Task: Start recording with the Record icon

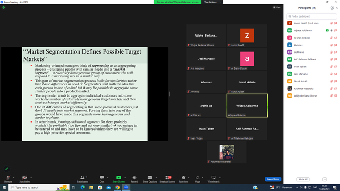Action: point(134,178)
